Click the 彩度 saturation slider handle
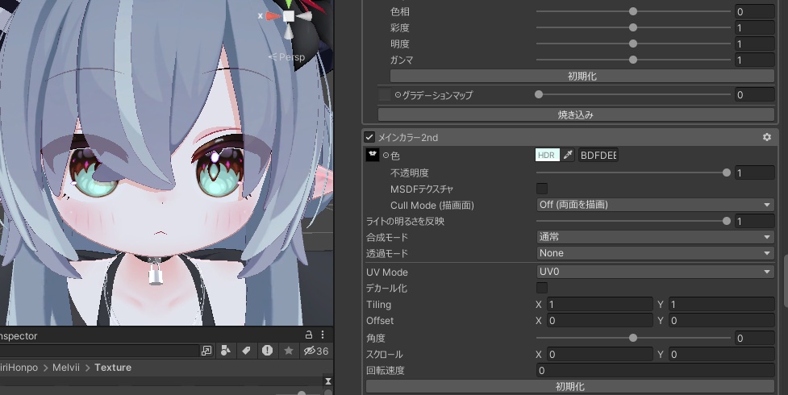Image resolution: width=788 pixels, height=395 pixels. click(x=633, y=27)
